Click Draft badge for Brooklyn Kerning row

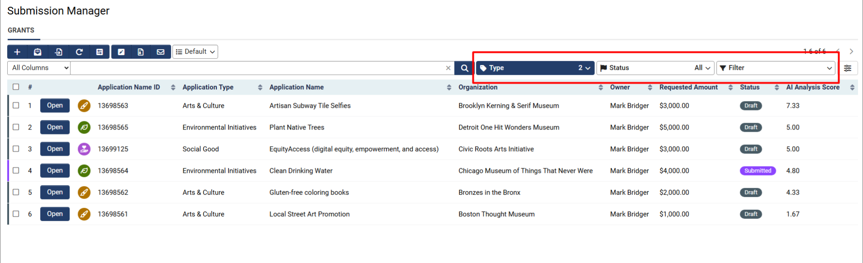[x=751, y=106]
